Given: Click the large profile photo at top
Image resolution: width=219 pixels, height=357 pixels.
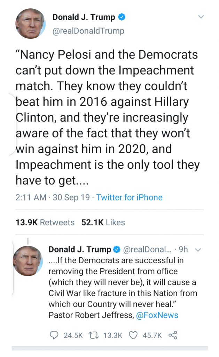Looking at the screenshot, I should tap(30, 24).
